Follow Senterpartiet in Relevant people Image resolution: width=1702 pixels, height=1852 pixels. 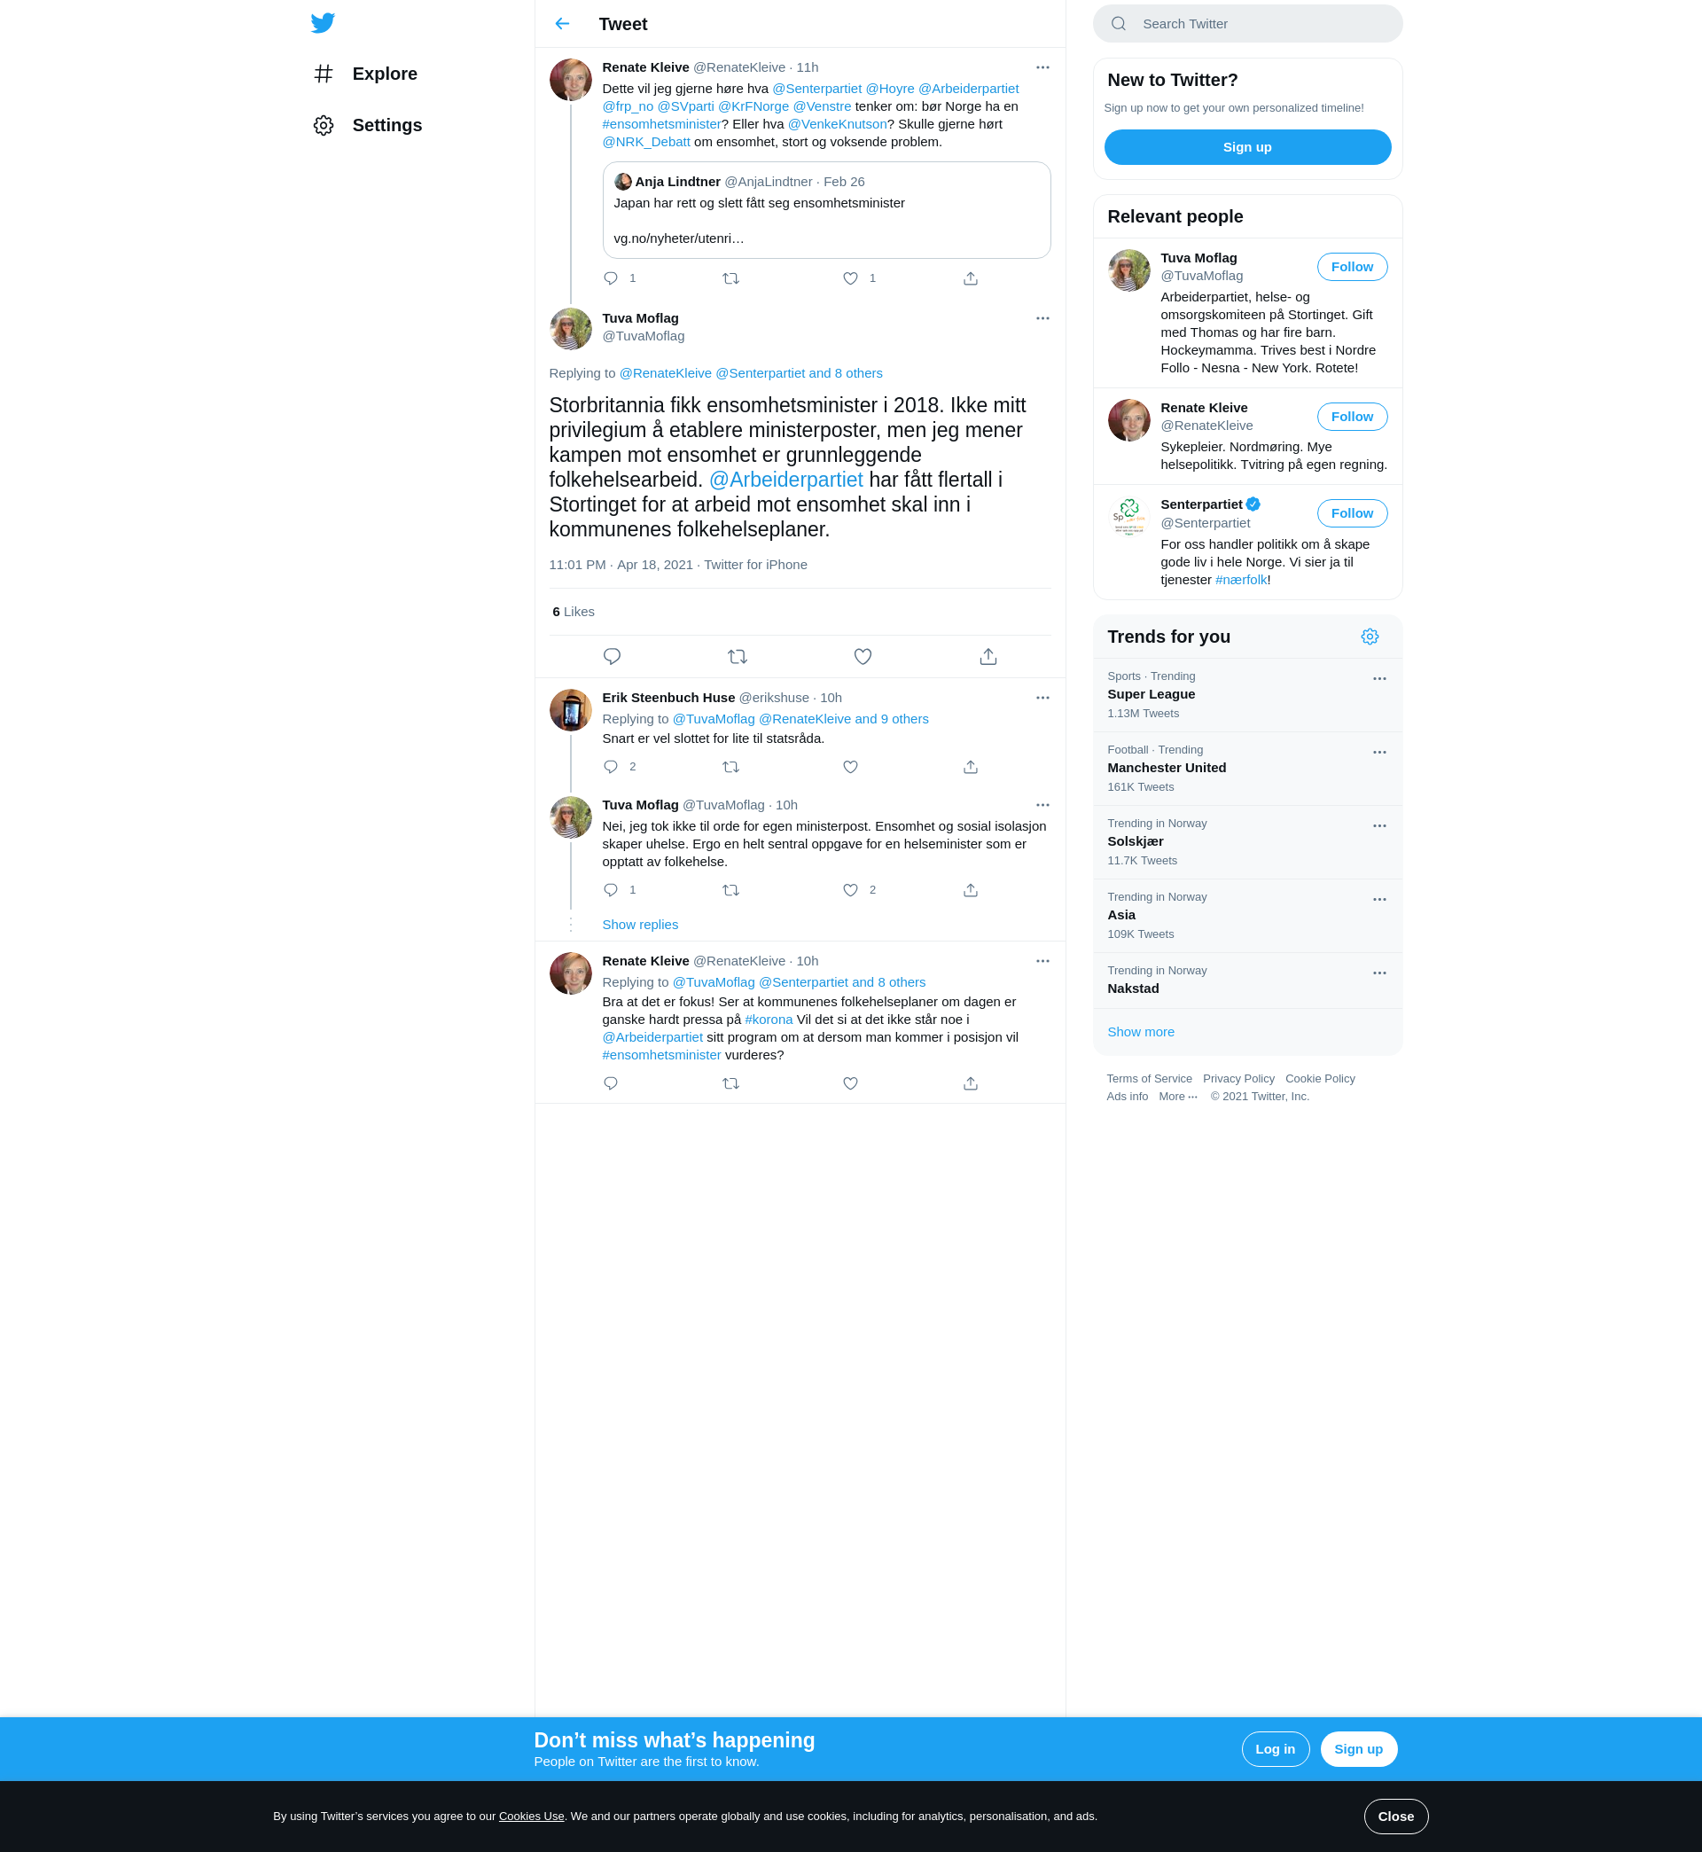click(1352, 514)
